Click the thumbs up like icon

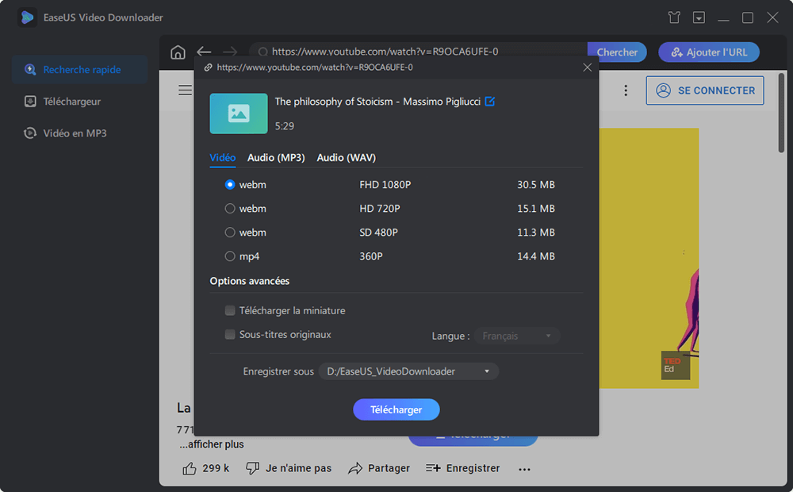pos(190,468)
